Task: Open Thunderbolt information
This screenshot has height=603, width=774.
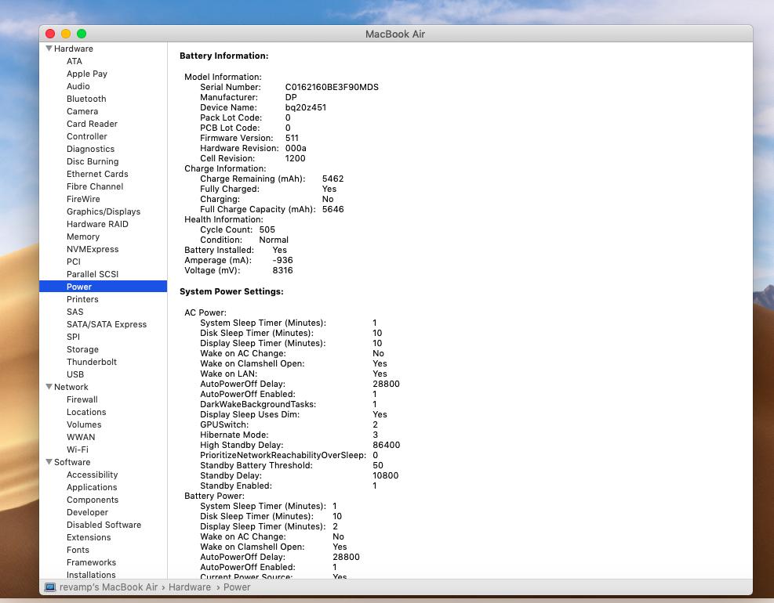Action: (x=92, y=362)
